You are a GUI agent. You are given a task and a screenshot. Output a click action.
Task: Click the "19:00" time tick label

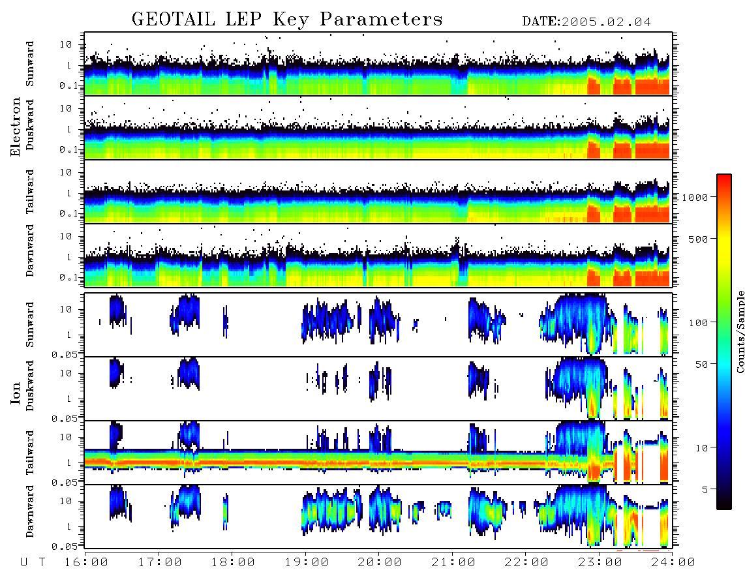tap(307, 563)
